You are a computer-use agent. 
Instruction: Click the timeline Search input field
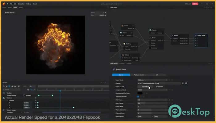click(x=11, y=89)
